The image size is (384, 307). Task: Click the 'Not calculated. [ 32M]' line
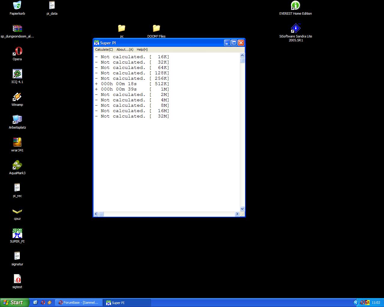(132, 116)
